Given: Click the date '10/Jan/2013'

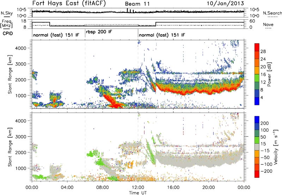Looking at the screenshot, I should coord(225,3).
